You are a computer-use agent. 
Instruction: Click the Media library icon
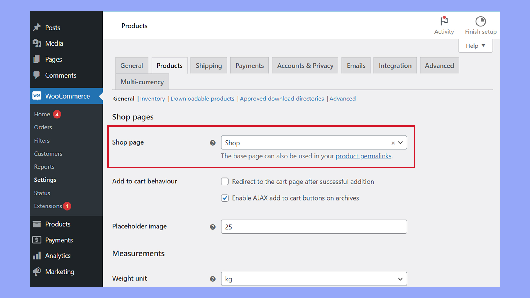click(36, 43)
